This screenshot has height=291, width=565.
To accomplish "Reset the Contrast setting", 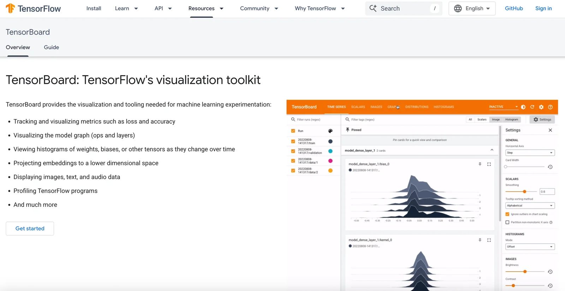I will tap(550, 286).
